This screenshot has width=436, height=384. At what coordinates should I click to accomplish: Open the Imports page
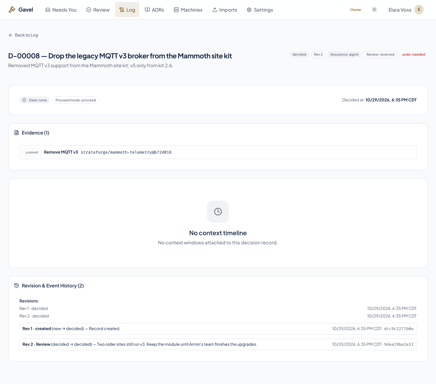(x=225, y=10)
